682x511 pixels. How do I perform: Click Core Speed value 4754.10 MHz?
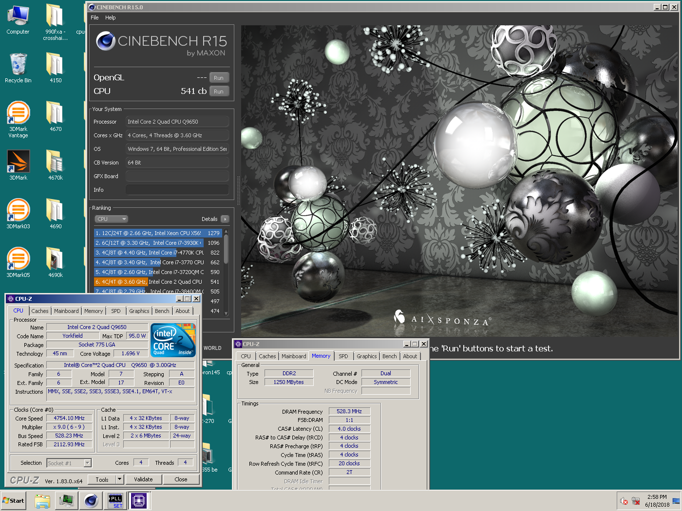point(69,418)
